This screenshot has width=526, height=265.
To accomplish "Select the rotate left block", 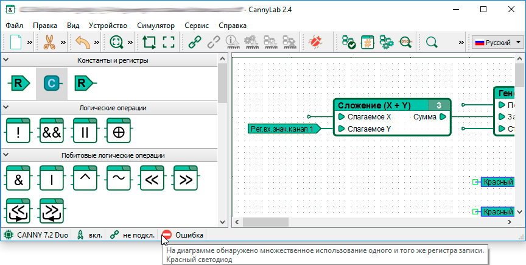I will click(18, 211).
